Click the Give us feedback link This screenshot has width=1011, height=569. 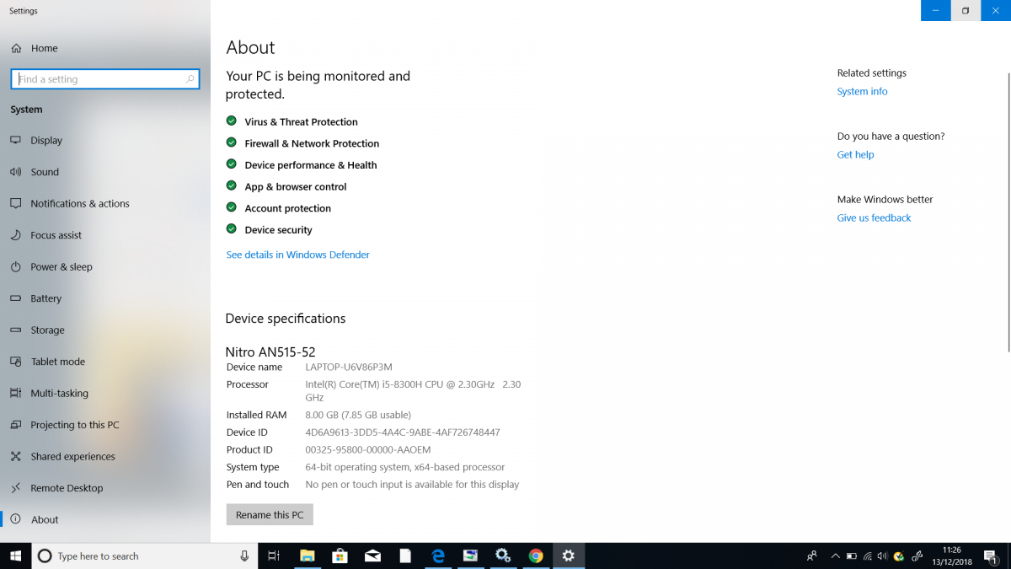pos(874,218)
